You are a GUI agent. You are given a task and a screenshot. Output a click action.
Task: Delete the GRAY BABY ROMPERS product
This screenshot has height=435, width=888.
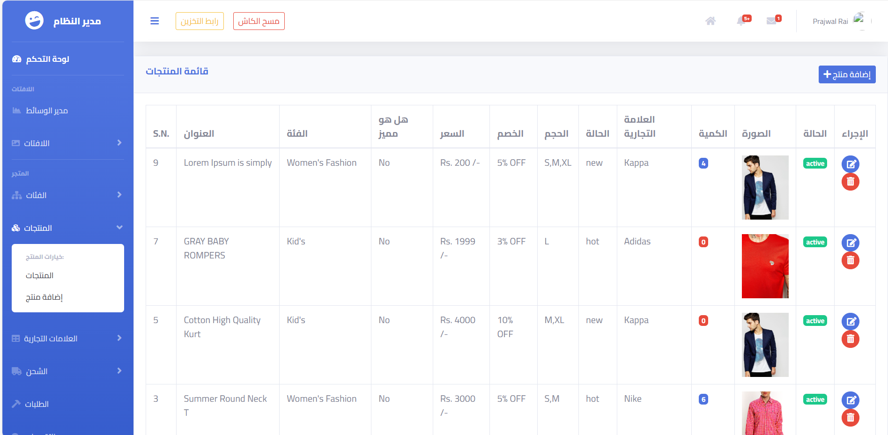[851, 260]
